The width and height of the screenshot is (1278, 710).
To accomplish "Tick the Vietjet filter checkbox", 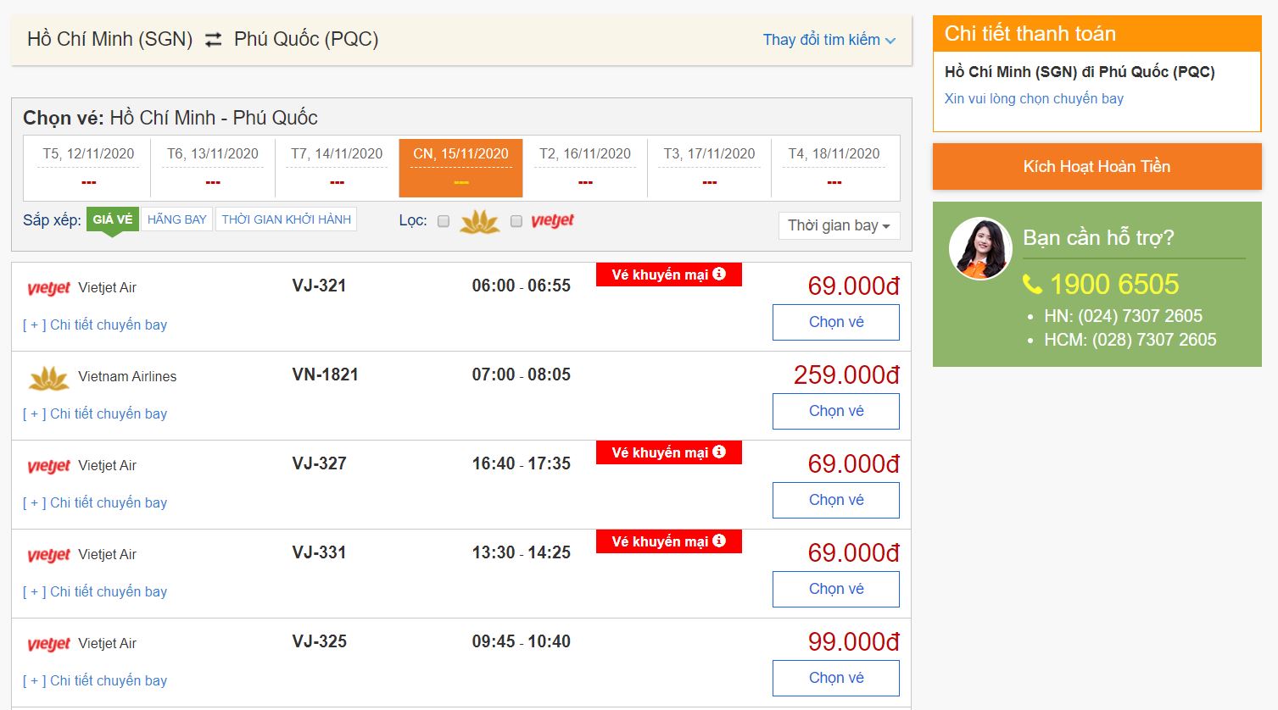I will coord(516,221).
